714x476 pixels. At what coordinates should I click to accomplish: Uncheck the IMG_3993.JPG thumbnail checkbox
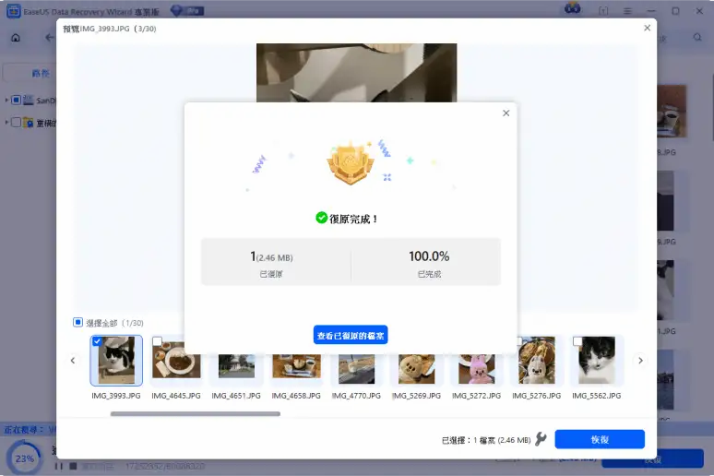98,341
